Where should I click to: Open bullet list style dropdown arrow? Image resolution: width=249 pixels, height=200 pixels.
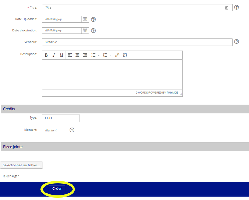[x=99, y=55]
